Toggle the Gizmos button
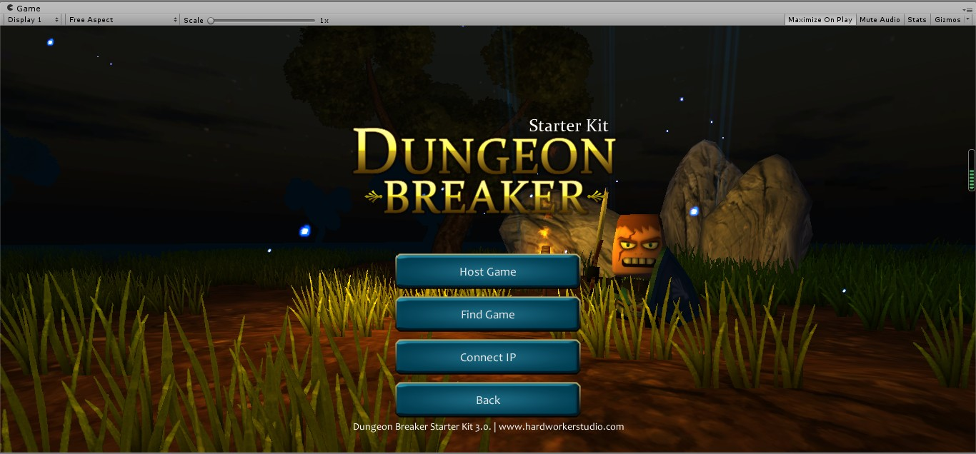Viewport: 976px width, 454px height. click(x=947, y=20)
